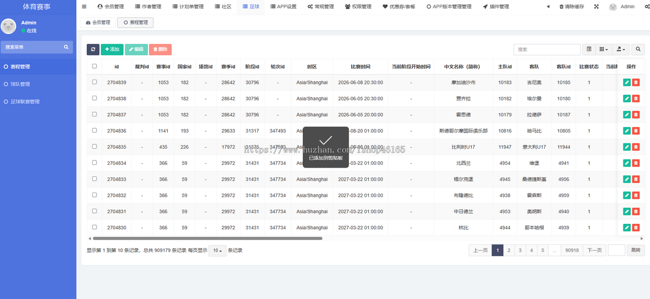The height and width of the screenshot is (299, 650).
Task: Open the 社区 top menu
Action: 223,6
